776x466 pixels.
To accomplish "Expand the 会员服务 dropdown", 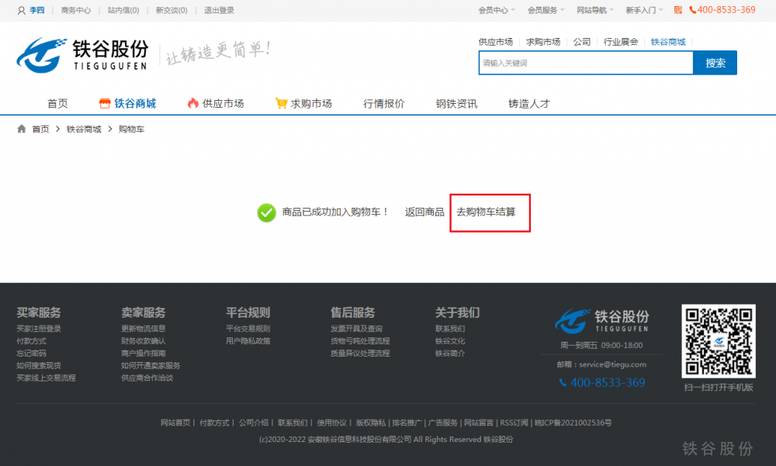I will (x=546, y=11).
